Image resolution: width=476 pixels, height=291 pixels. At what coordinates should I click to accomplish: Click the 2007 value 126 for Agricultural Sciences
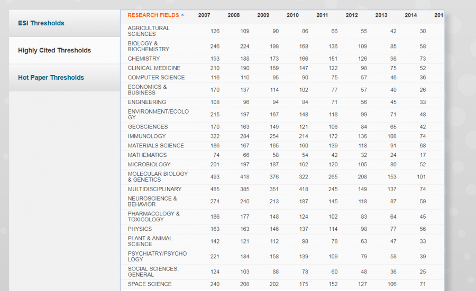[x=215, y=31]
